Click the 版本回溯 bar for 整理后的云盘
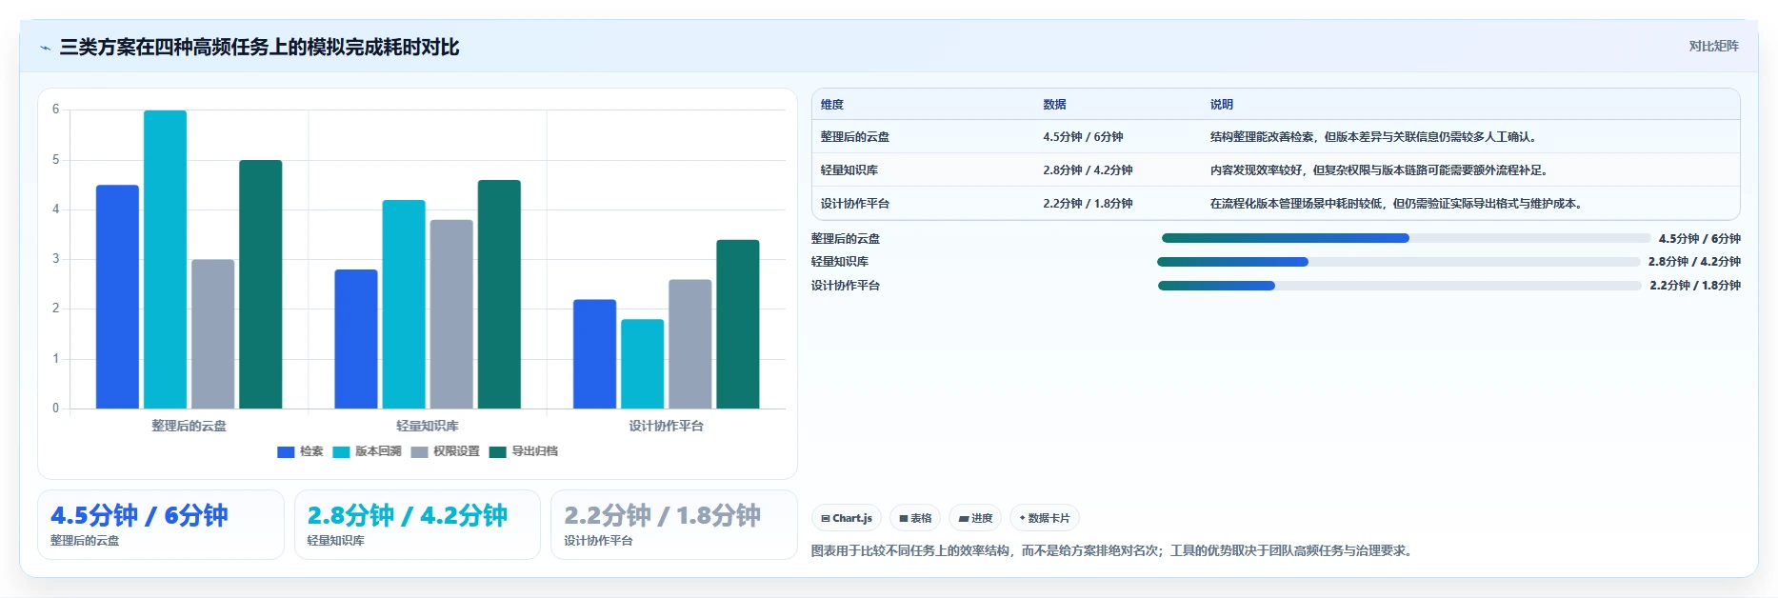Viewport: 1778px width, 598px height. click(165, 259)
